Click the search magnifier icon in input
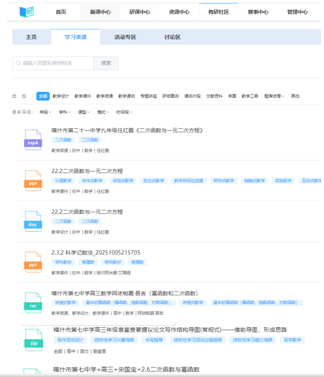The width and height of the screenshot is (324, 377). tap(18, 63)
